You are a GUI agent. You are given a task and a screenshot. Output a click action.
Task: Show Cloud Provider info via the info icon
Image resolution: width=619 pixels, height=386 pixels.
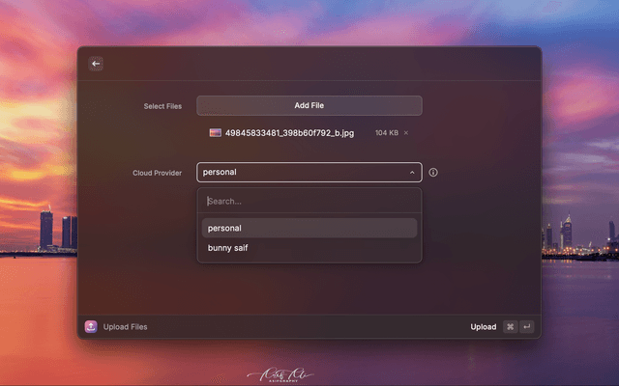(x=433, y=173)
